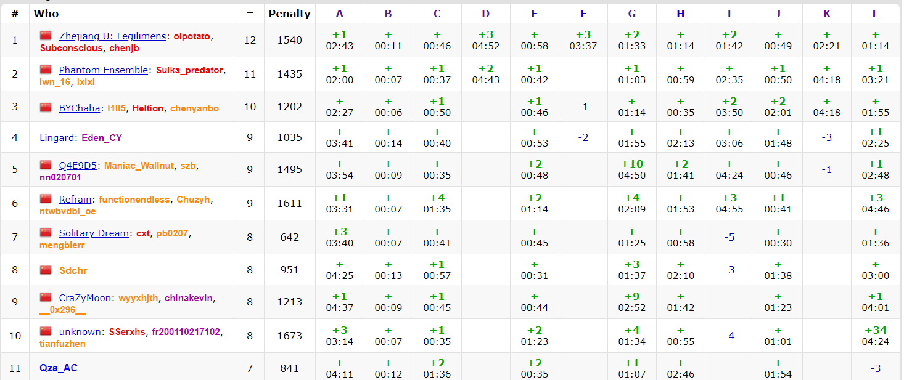Click the flag icon beside Sdchr
The image size is (904, 380).
[46, 270]
